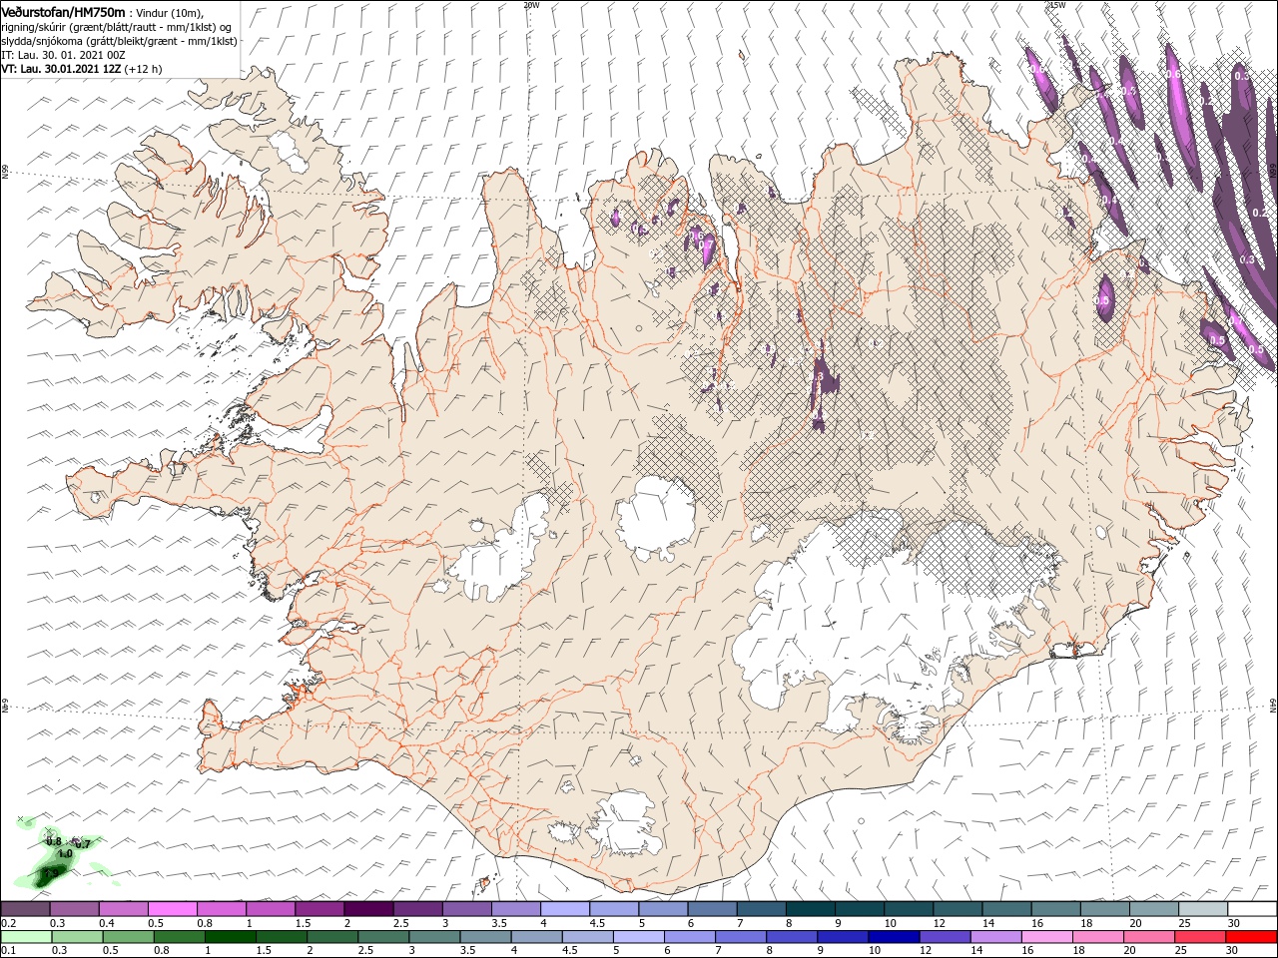Click the 'VT: Lau. 30.01.2021 12Z' valid-time line
Viewport: 1278px width, 958px height.
coord(62,69)
